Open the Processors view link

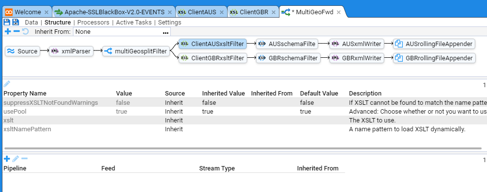93,23
